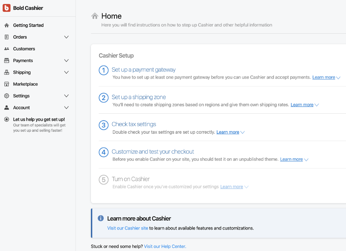Click 'Learn more about Cashier' heading
The height and width of the screenshot is (251, 346).
(x=139, y=219)
